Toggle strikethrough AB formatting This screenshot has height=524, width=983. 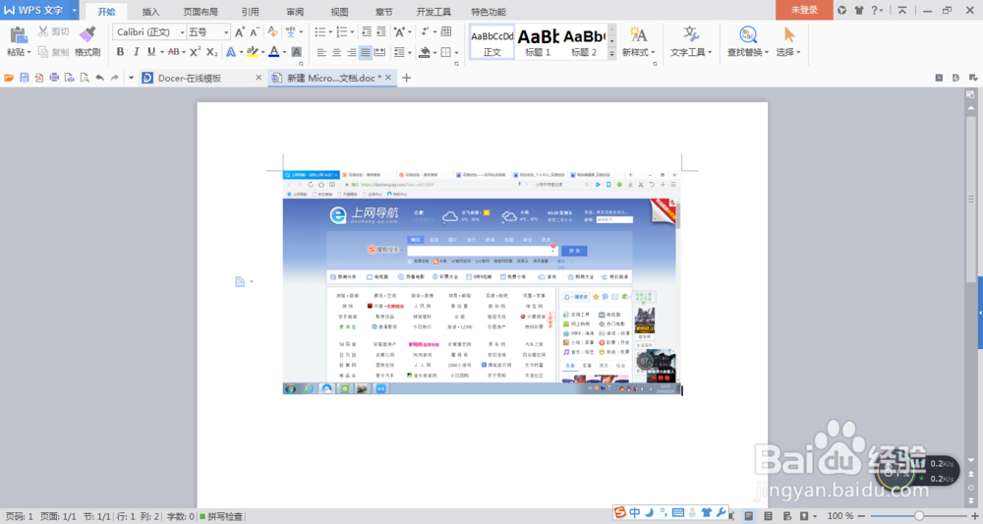pos(174,52)
